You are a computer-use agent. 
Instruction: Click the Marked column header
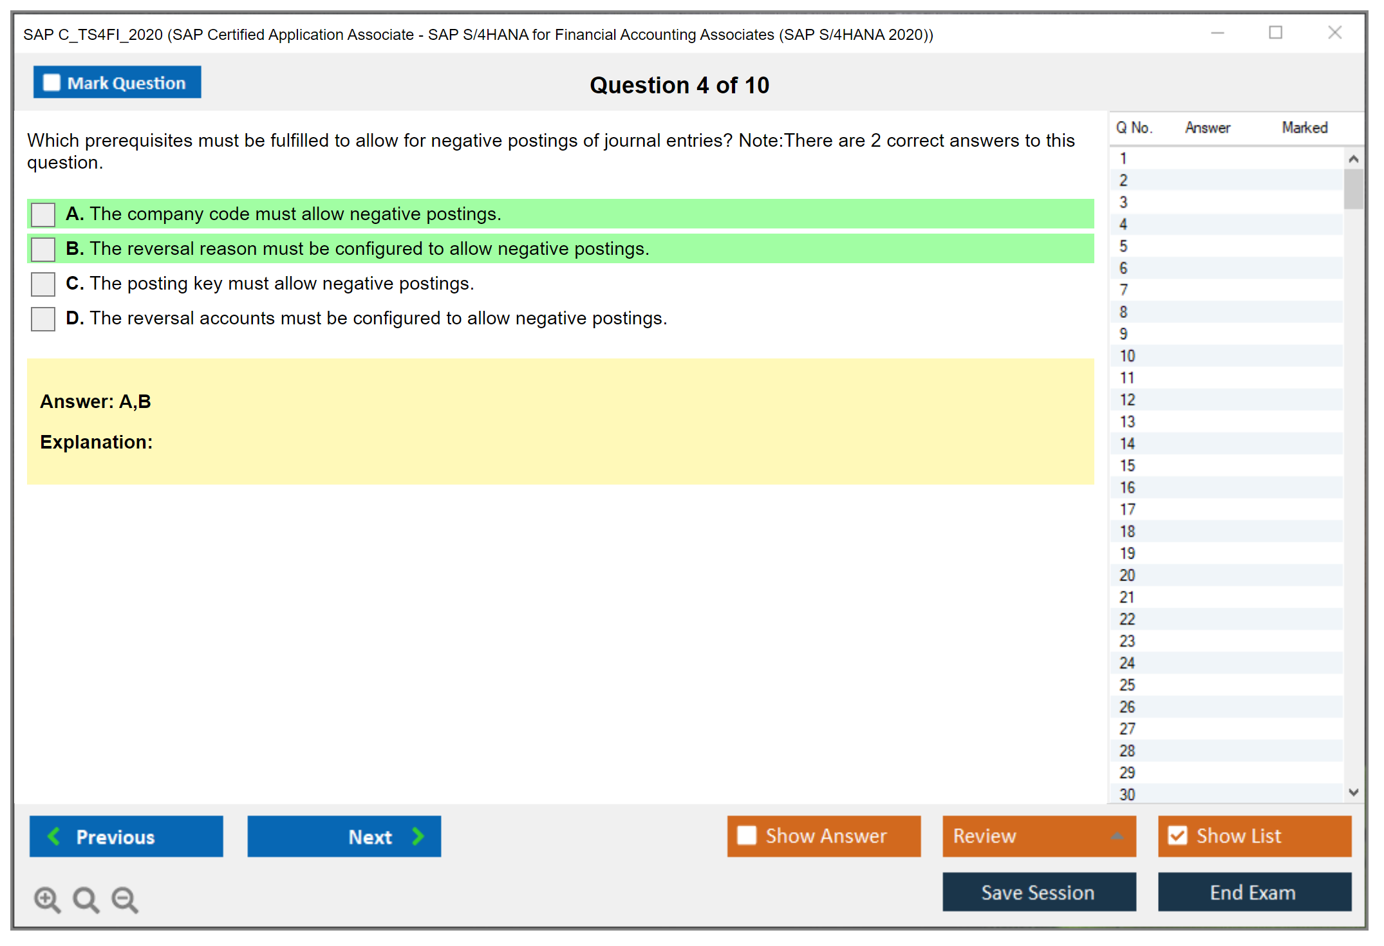click(1304, 127)
